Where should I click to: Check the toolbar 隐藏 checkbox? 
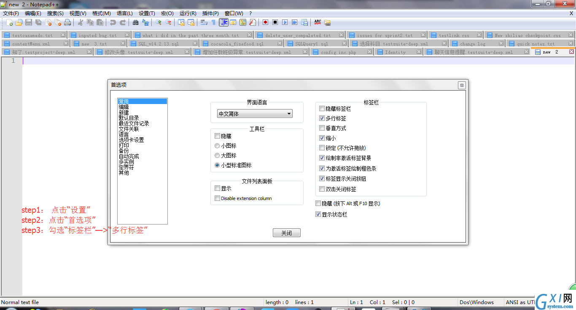click(217, 136)
